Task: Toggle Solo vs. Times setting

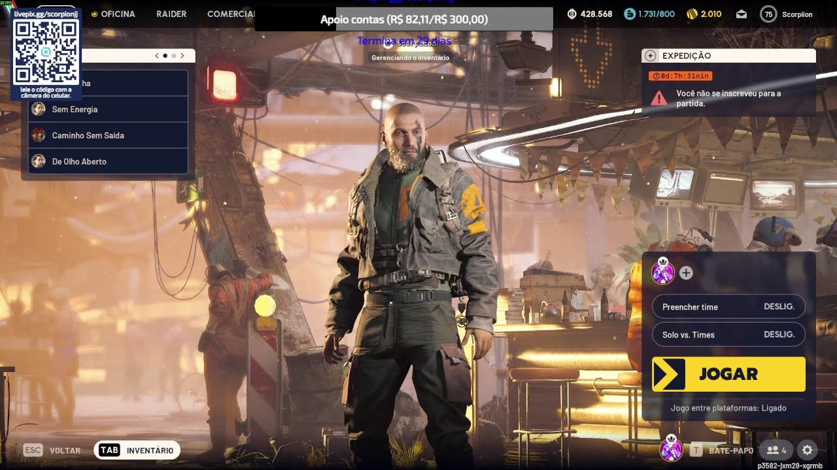Action: [x=728, y=335]
